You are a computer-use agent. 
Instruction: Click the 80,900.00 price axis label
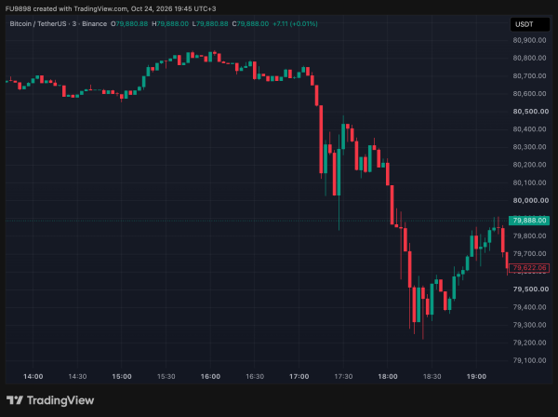[x=529, y=40]
